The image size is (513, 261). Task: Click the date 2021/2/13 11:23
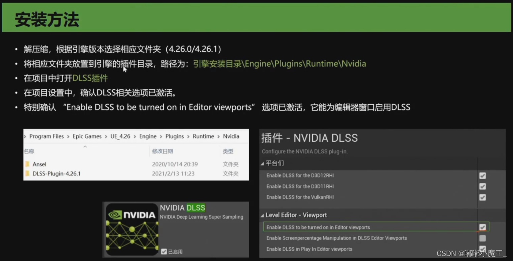[173, 174]
